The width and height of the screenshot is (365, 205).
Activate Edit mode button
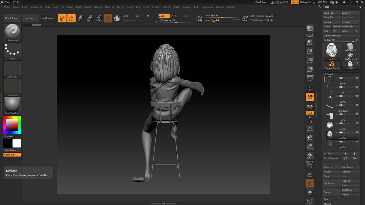pos(62,18)
